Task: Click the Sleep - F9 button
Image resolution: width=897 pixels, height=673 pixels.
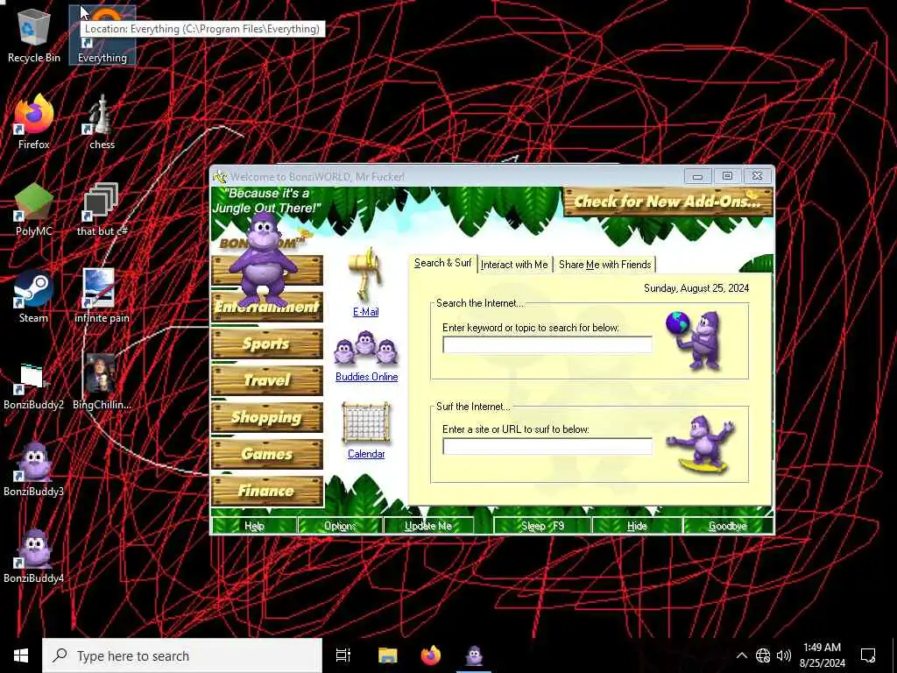Action: 542,526
